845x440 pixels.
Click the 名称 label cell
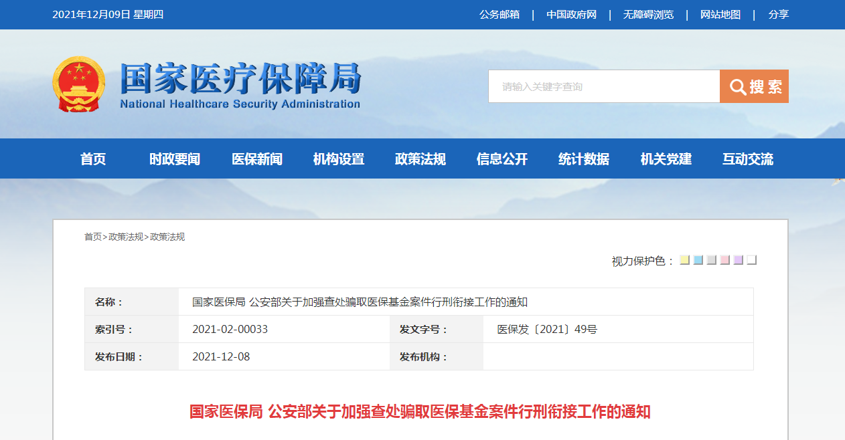pos(132,302)
